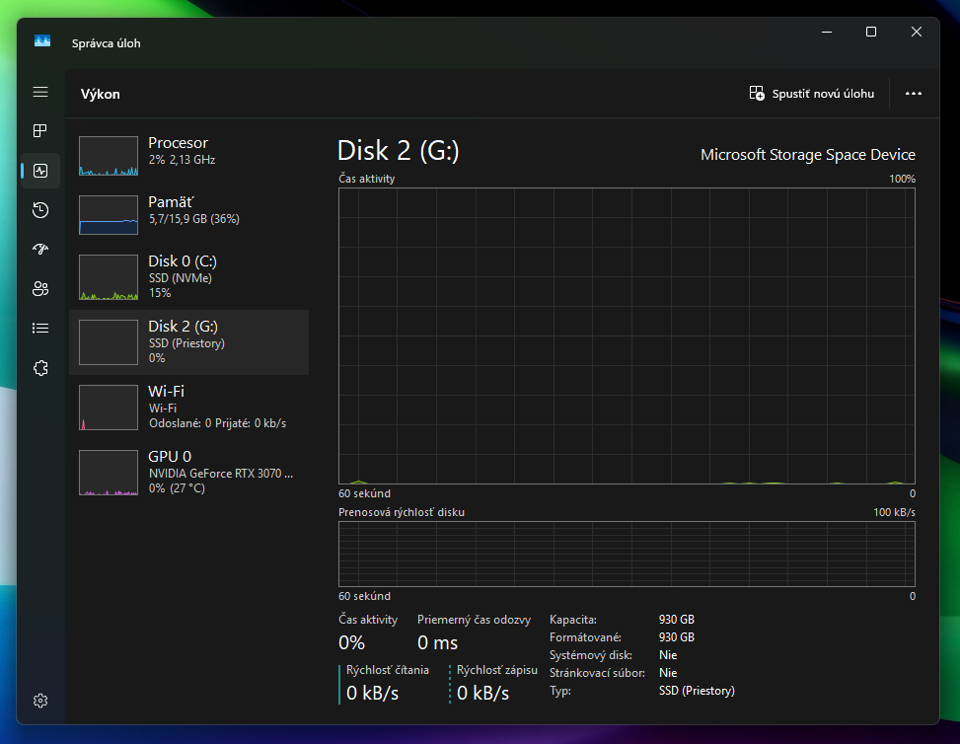Viewport: 960px width, 744px height.
Task: Open the App history sidebar icon
Action: coord(40,209)
